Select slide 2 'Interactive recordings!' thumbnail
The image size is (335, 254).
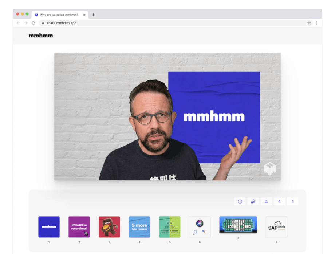coord(79,227)
